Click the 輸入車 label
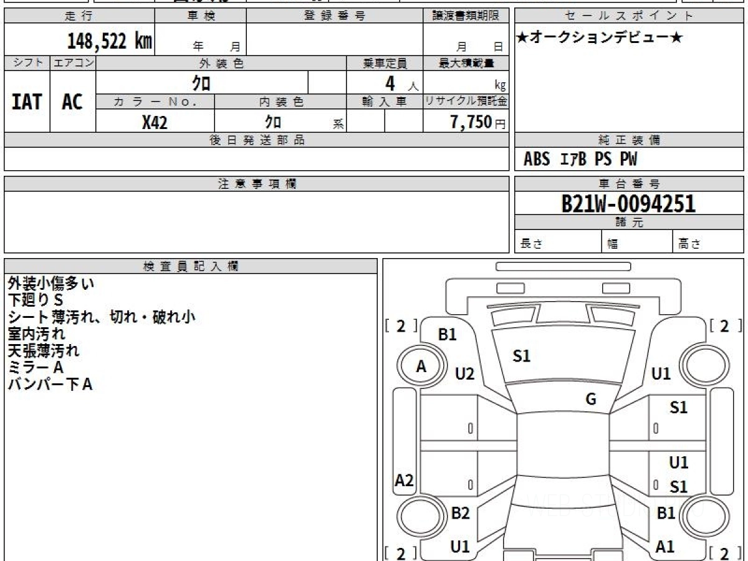The height and width of the screenshot is (561, 748). pos(385,102)
